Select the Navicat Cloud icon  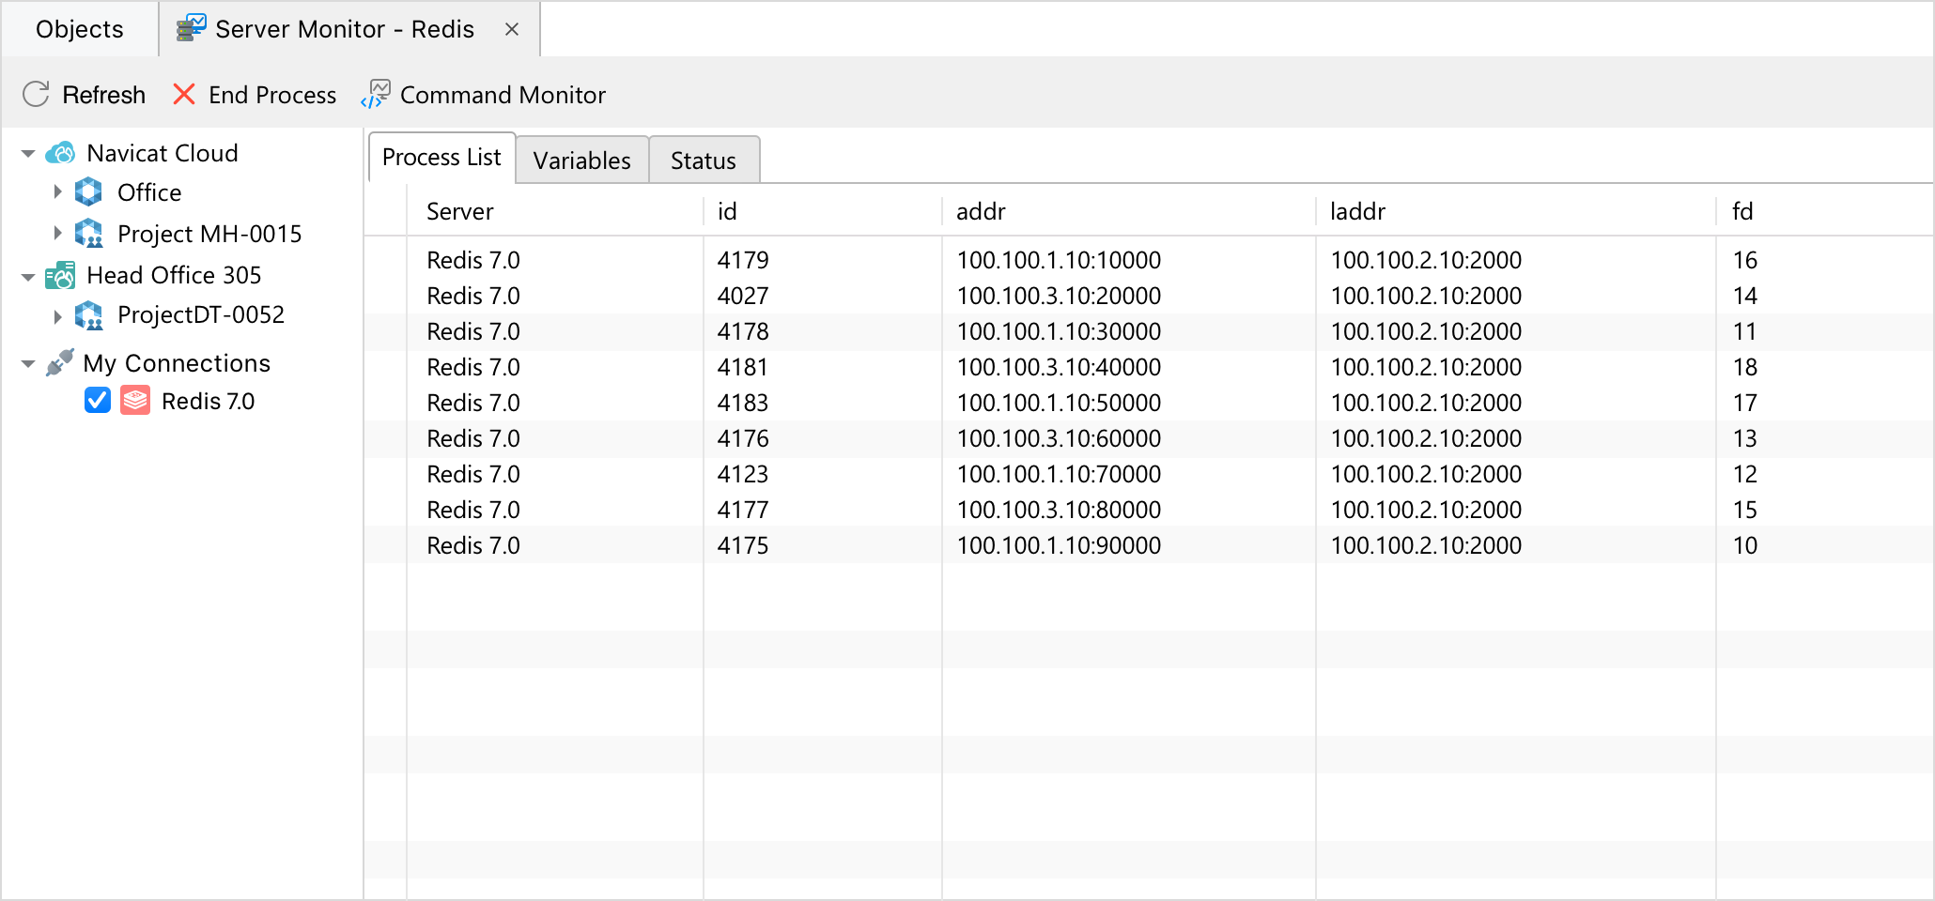pos(60,153)
